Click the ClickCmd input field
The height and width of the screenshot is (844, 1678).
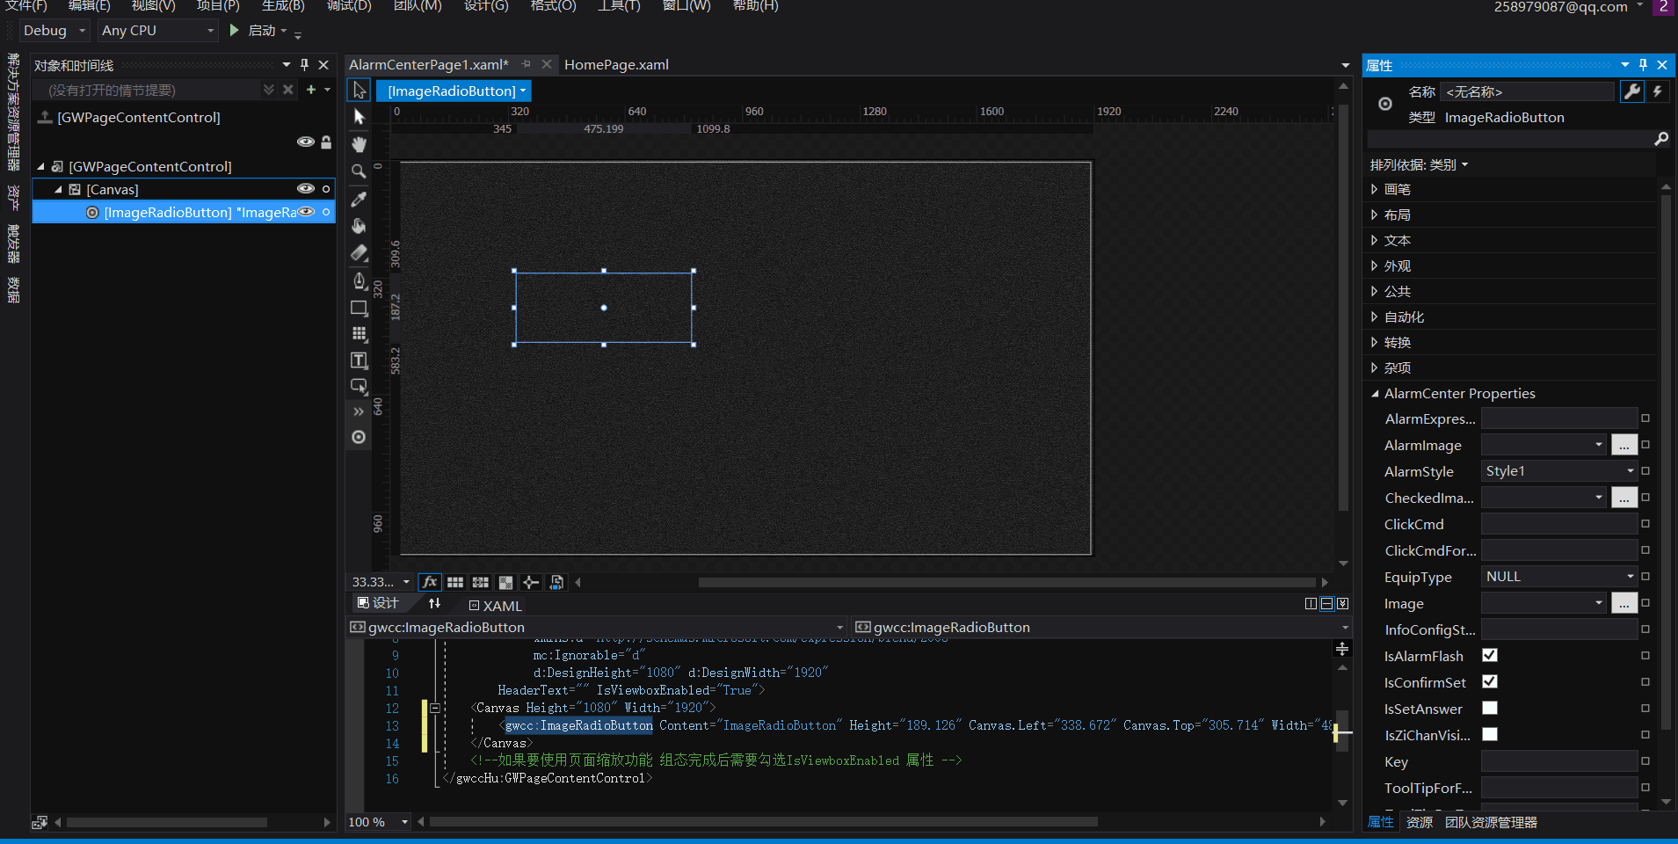tap(1558, 524)
